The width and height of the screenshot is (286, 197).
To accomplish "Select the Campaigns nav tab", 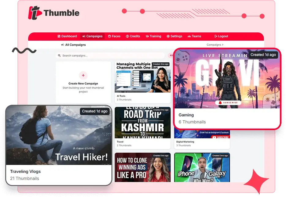I will [x=92, y=36].
